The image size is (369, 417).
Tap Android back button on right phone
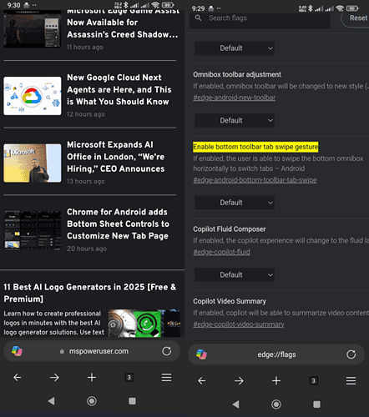click(x=235, y=404)
